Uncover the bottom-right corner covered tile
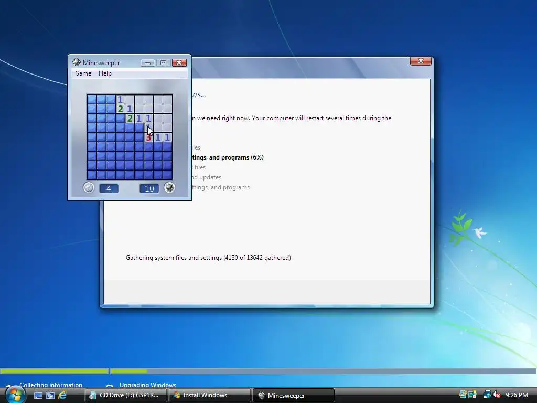This screenshot has height=403, width=537. coord(167,174)
